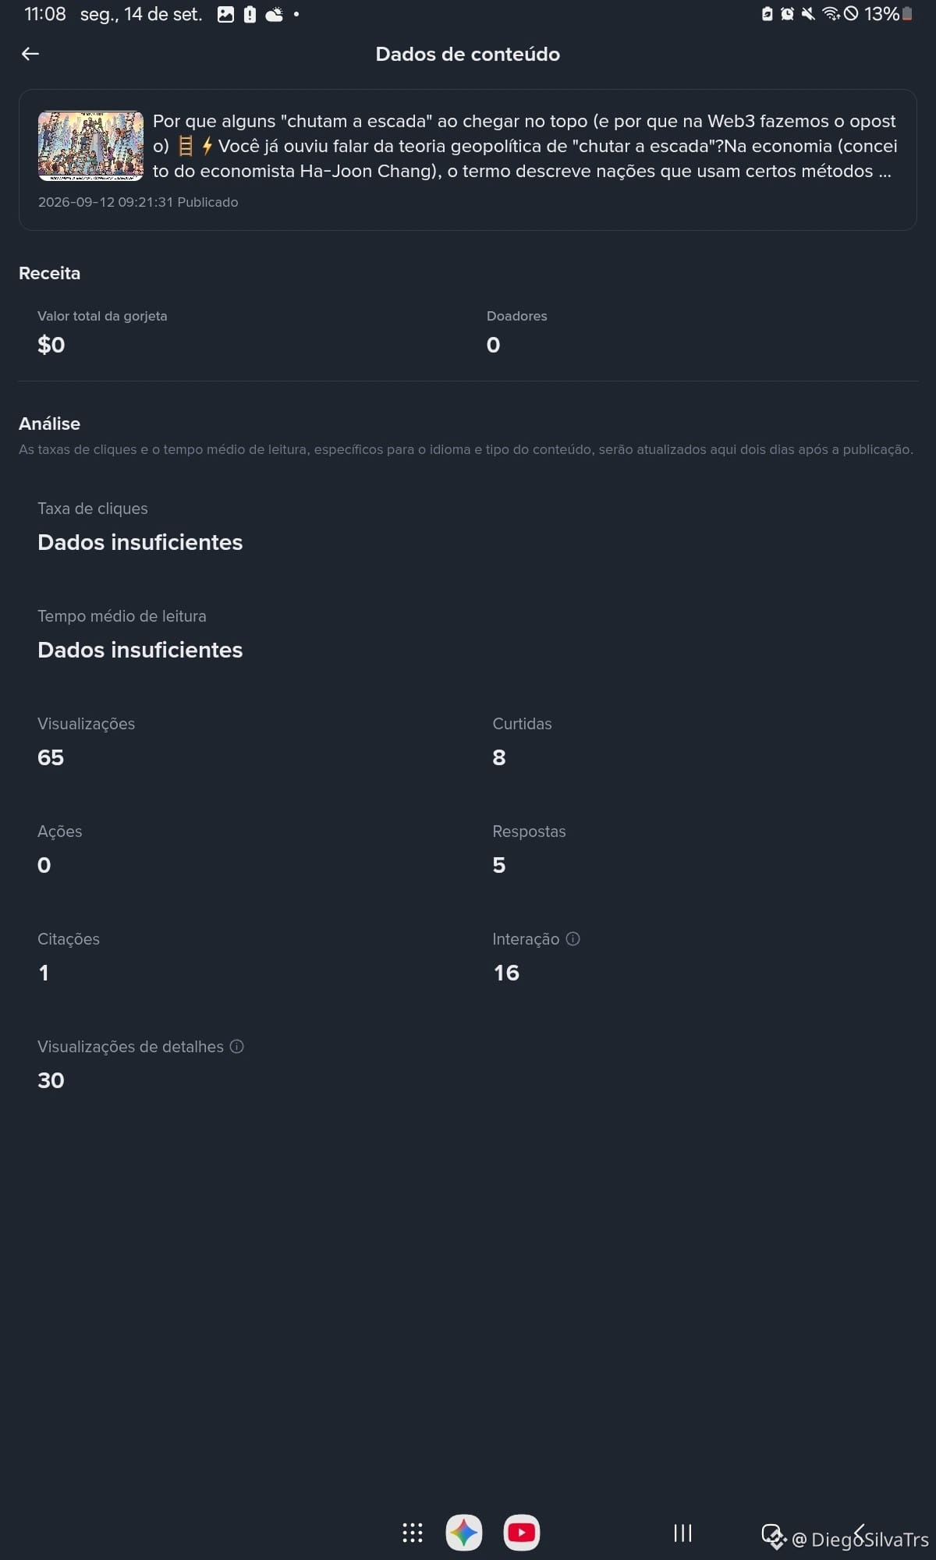The width and height of the screenshot is (936, 1560).
Task: Open the post thumbnail image
Action: pyautogui.click(x=90, y=146)
